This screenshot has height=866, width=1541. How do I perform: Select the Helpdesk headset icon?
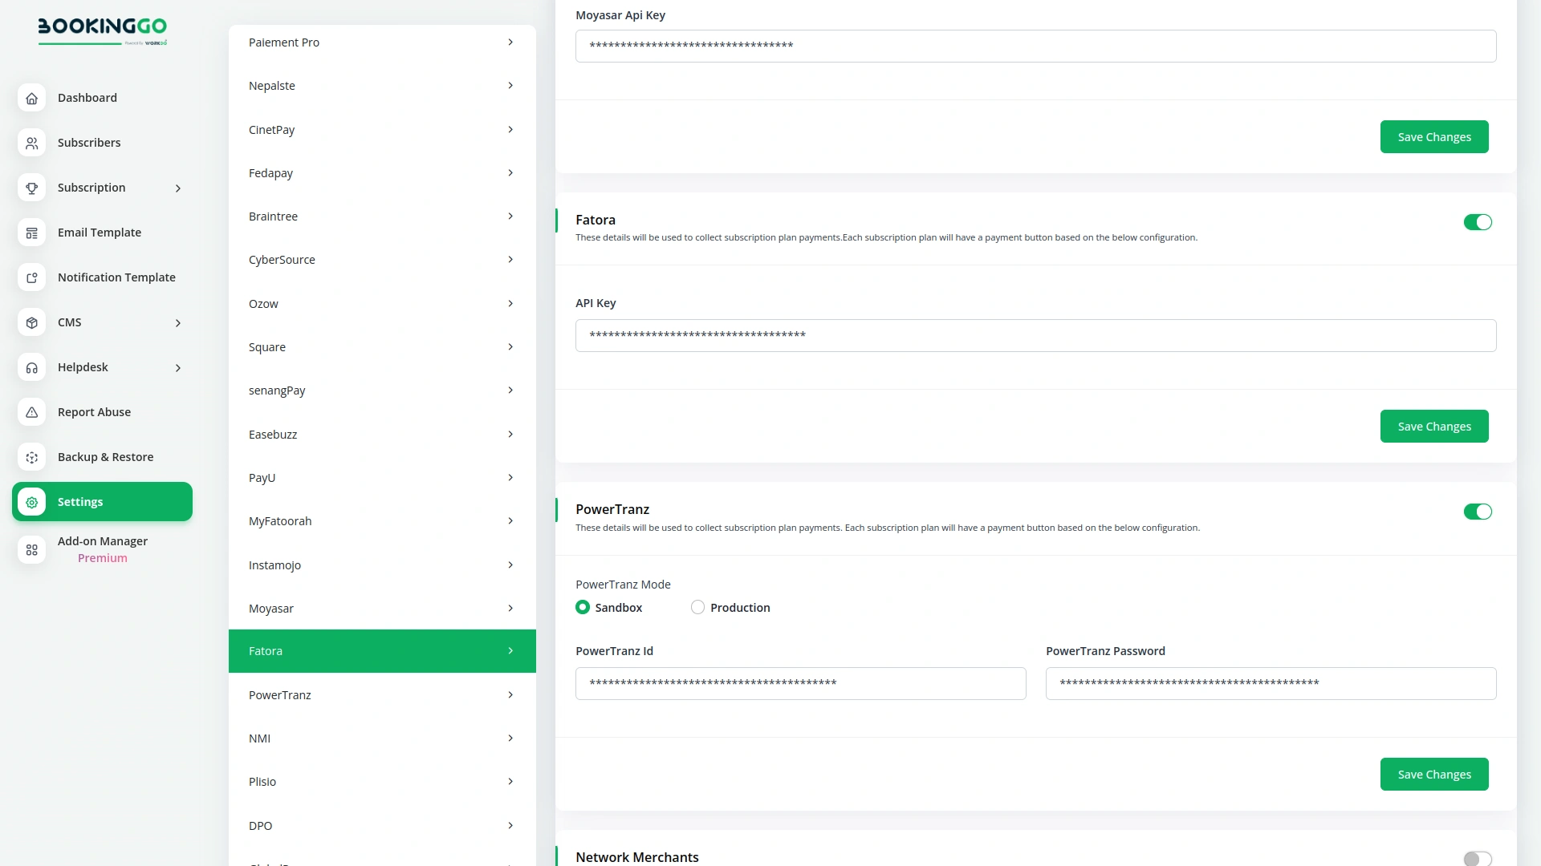tap(31, 367)
